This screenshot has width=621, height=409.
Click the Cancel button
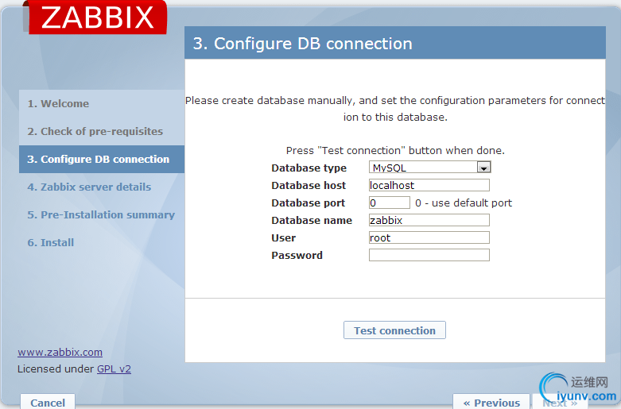(x=48, y=402)
